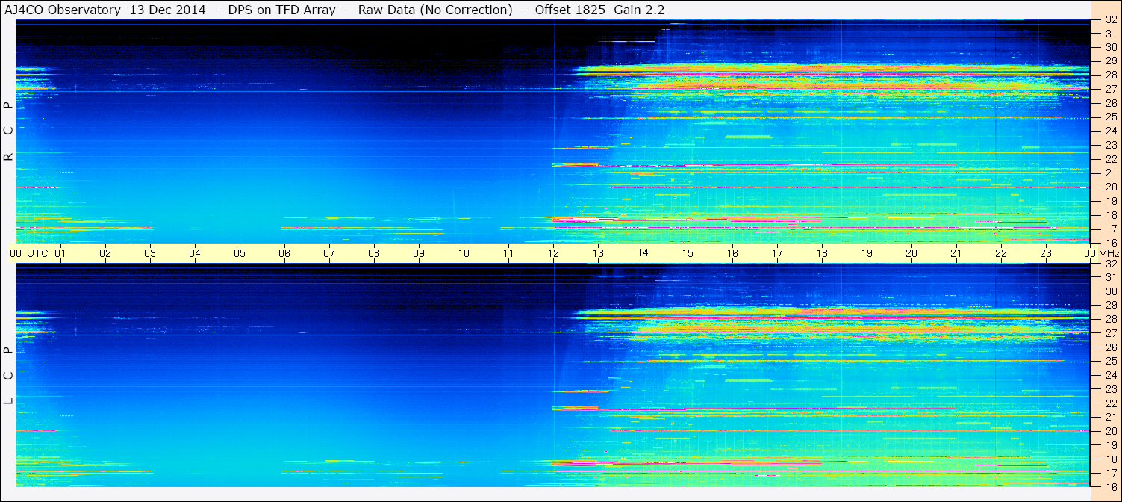
Task: Select the 06 UTC hour marker
Action: click(x=284, y=253)
